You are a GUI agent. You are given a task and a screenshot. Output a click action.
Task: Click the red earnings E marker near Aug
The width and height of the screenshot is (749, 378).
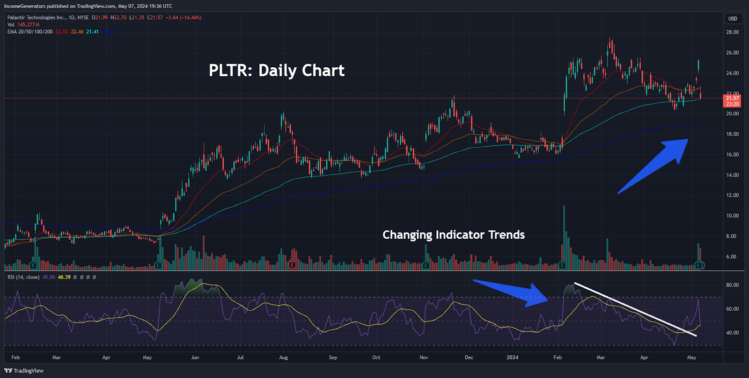pyautogui.click(x=293, y=265)
